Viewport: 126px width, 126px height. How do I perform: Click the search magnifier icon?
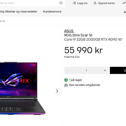(61, 3)
